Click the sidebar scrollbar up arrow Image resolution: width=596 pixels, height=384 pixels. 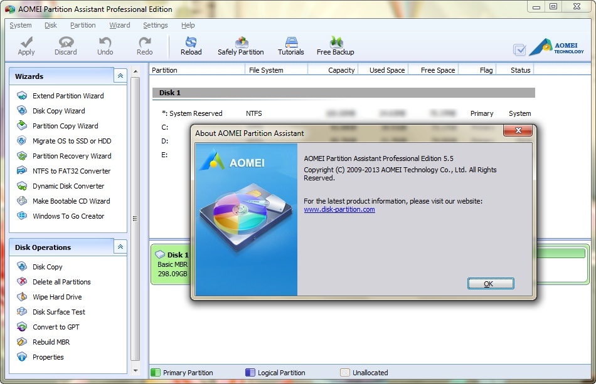coord(136,71)
